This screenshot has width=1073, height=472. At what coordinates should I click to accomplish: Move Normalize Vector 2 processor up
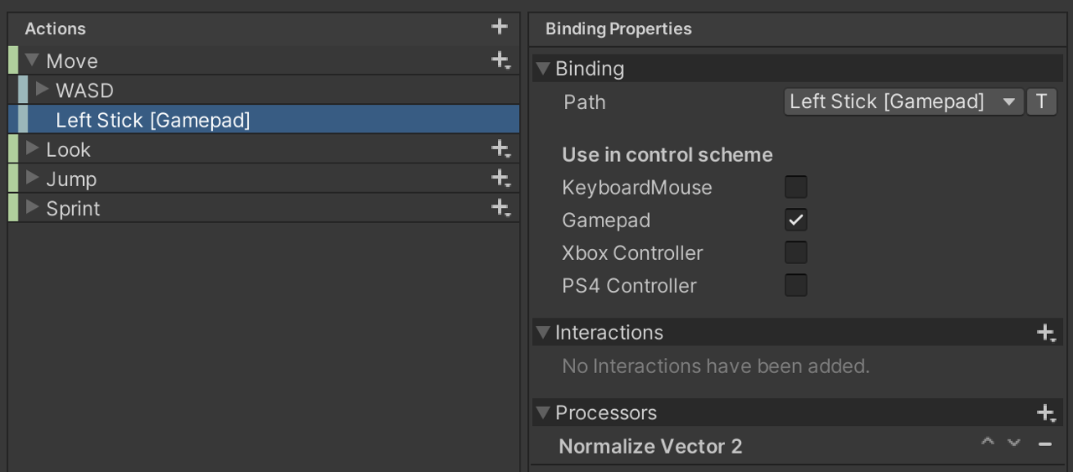[x=987, y=443]
